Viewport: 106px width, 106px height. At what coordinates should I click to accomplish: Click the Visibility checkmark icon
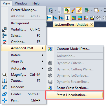pyautogui.click(x=5, y=29)
